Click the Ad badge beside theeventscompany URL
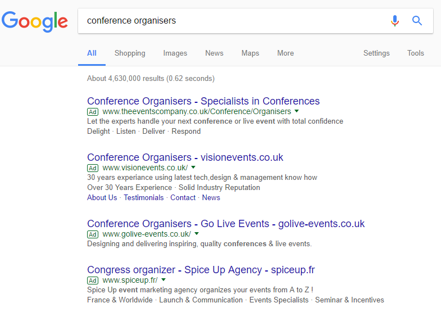The width and height of the screenshot is (441, 312). click(x=93, y=112)
